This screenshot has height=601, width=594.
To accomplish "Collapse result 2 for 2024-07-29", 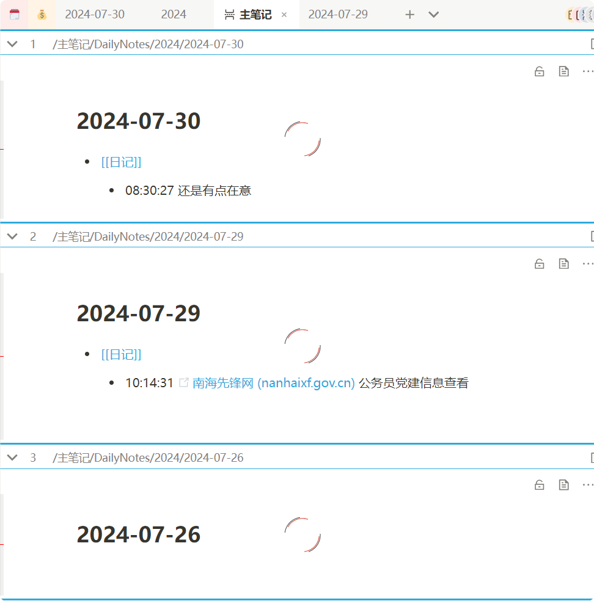I will (x=12, y=236).
